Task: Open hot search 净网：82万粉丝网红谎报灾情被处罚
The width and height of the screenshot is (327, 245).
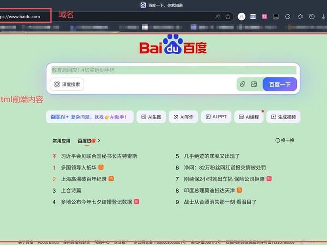Action: coord(225,167)
